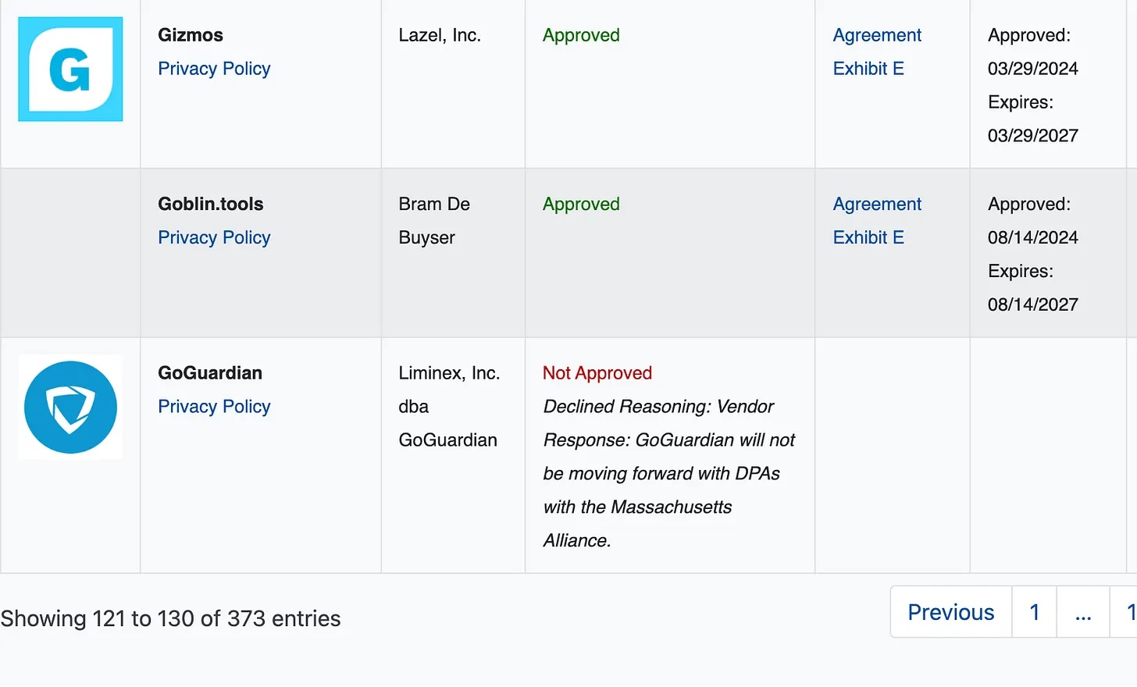Jump to page 1 in pagination
This screenshot has width=1137, height=687.
1035,612
